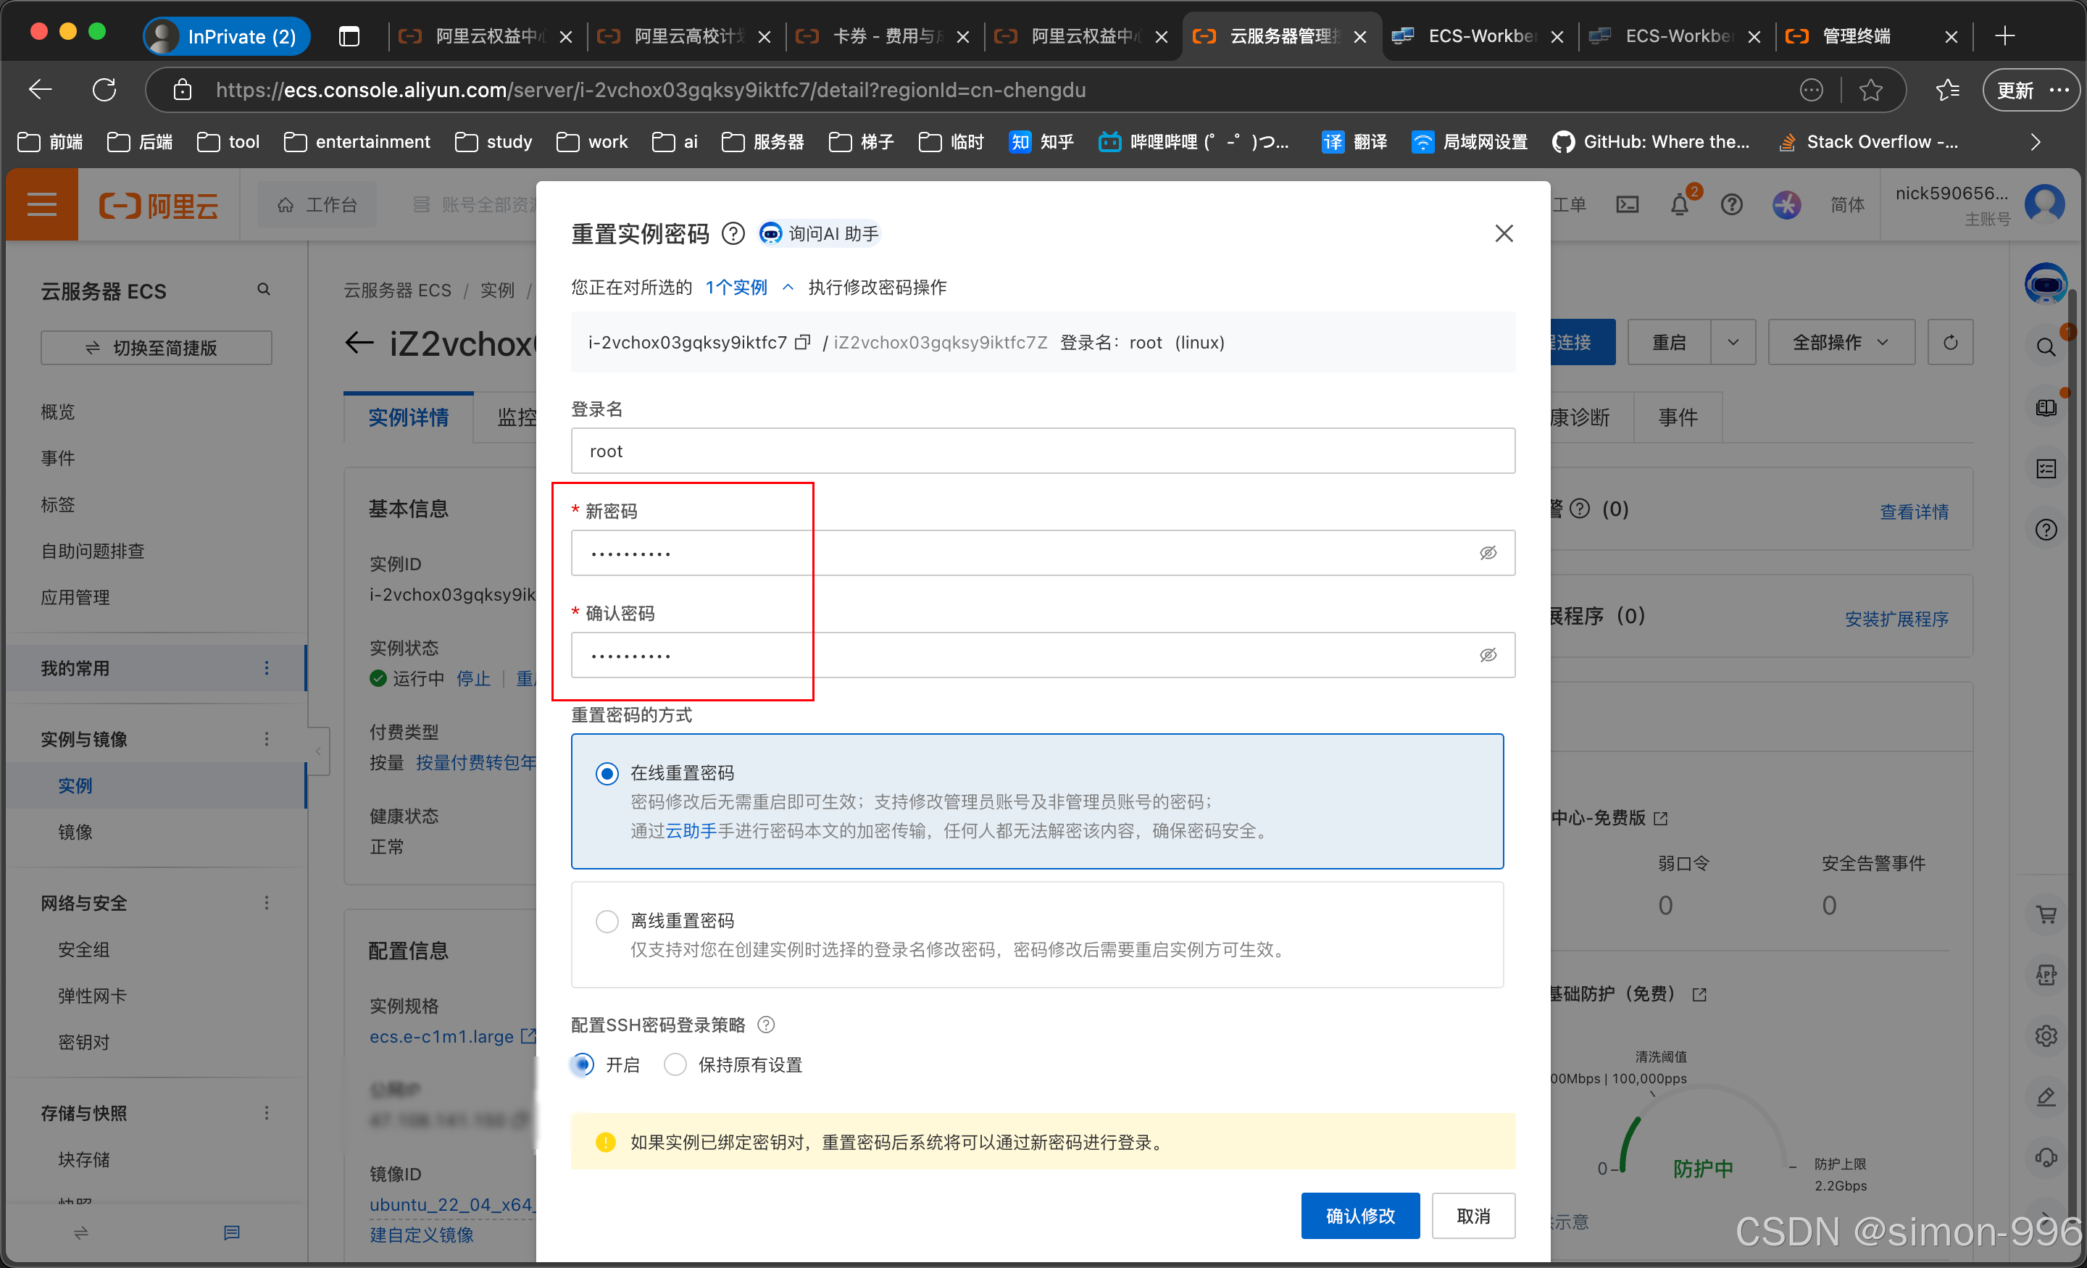Open the user avatar menu
This screenshot has height=1268, width=2087.
(x=2044, y=204)
